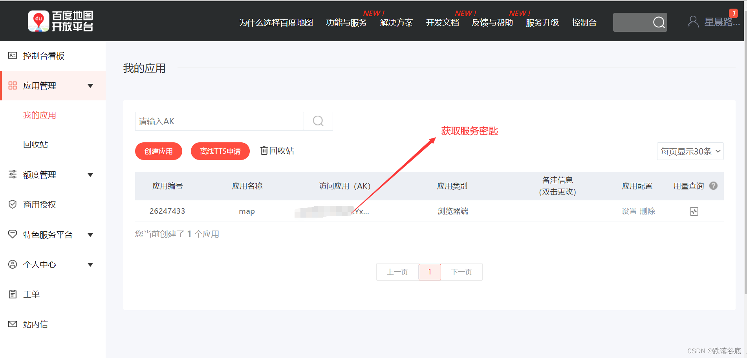Open 开发文档 menu
This screenshot has width=747, height=358.
tap(442, 23)
